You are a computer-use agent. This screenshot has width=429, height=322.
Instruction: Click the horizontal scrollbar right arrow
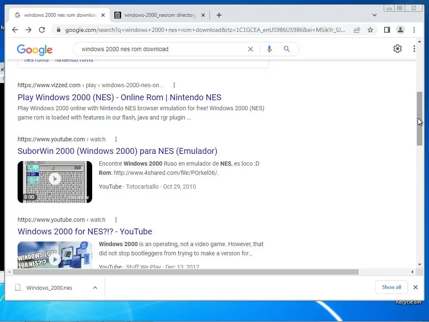(x=413, y=272)
